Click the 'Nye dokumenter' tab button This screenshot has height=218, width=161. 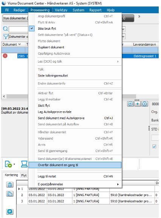pyautogui.click(x=15, y=18)
